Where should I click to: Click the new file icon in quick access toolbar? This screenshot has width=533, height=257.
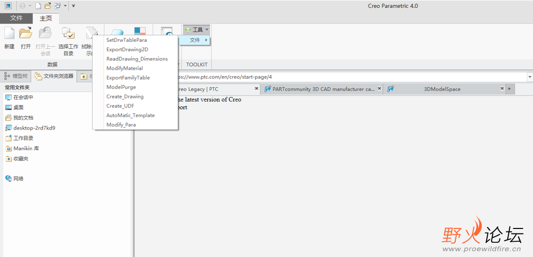coord(38,6)
